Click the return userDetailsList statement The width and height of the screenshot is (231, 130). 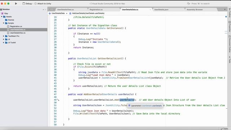[88, 86]
